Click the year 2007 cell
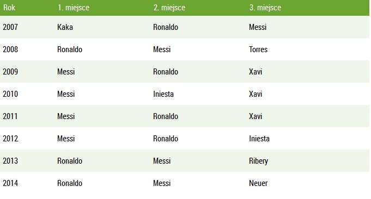This screenshot has width=371, height=199. pos(10,27)
